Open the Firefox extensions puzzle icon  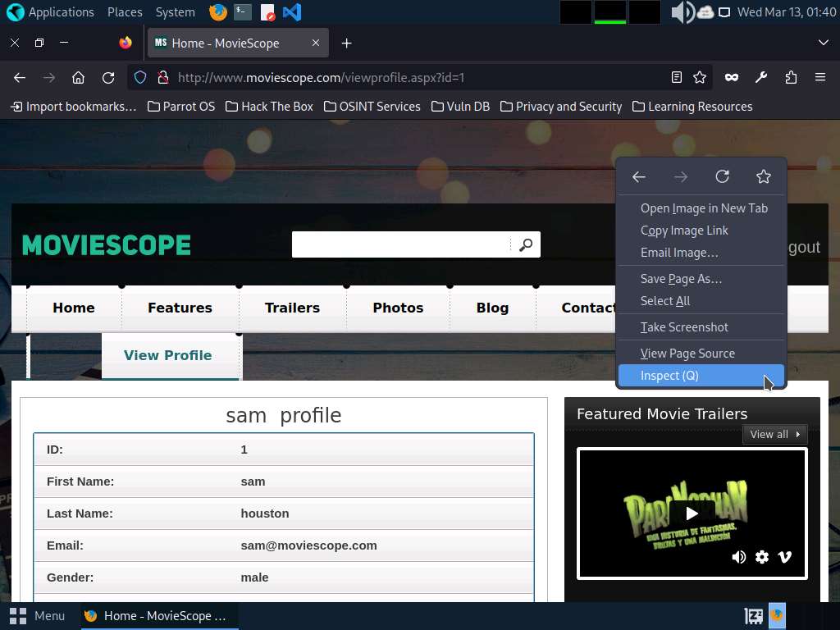coord(791,77)
